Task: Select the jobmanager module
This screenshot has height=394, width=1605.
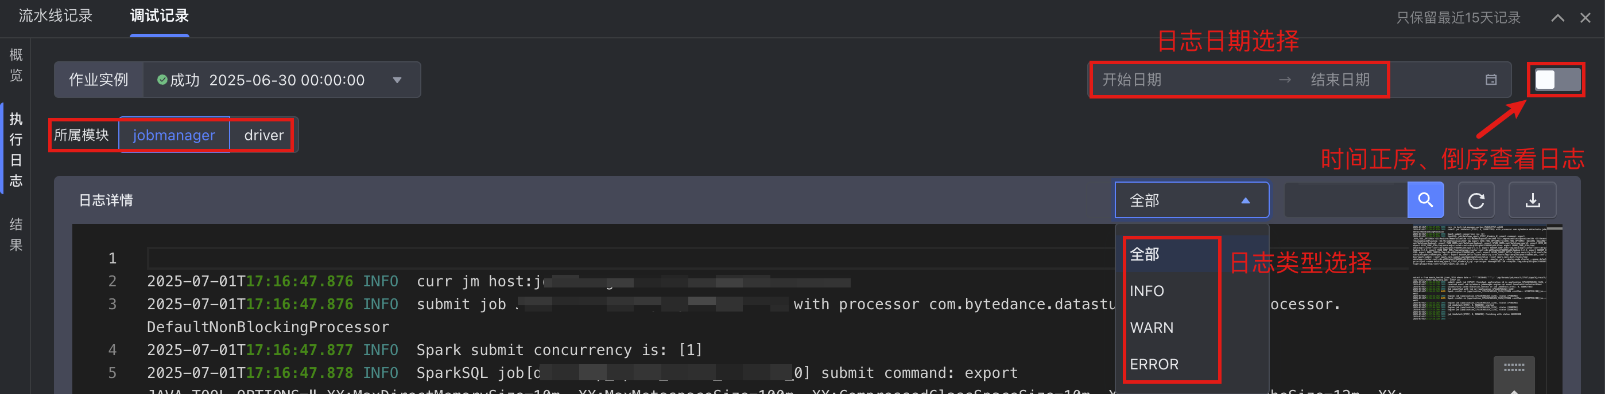Action: (x=174, y=135)
